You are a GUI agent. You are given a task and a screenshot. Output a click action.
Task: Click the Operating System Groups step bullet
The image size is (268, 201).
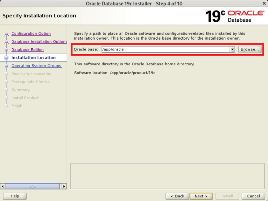click(x=6, y=66)
